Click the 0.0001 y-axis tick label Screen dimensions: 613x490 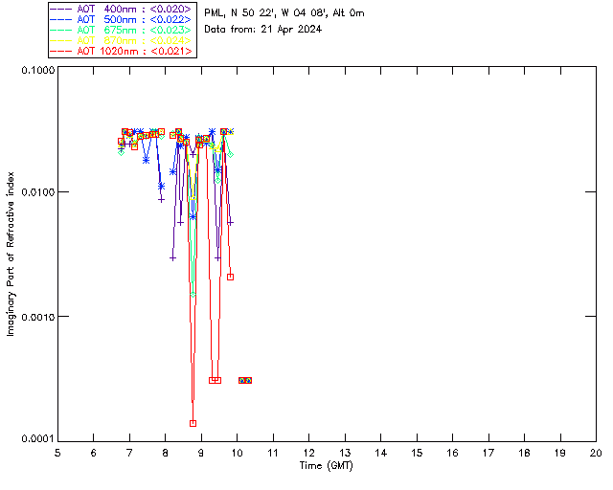pyautogui.click(x=38, y=439)
